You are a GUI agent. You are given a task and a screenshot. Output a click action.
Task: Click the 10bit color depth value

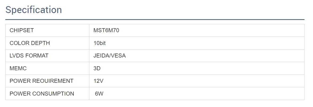click(x=99, y=43)
